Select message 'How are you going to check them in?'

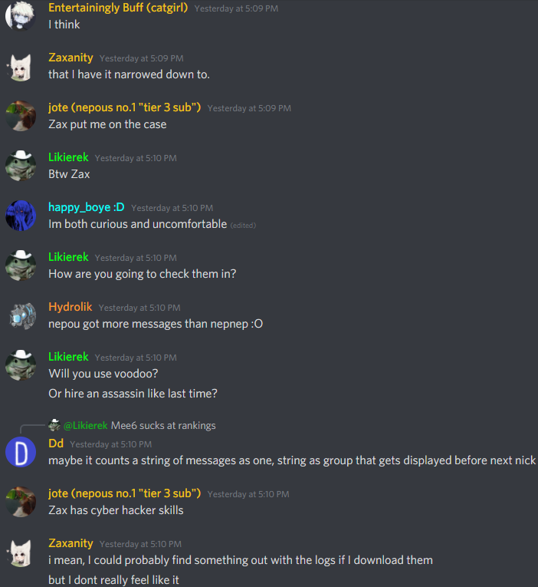(142, 274)
